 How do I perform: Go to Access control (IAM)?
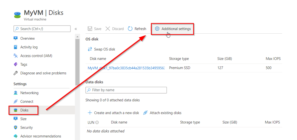click(x=36, y=56)
